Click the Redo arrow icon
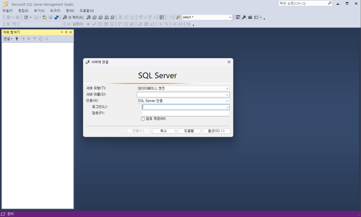 (150, 17)
